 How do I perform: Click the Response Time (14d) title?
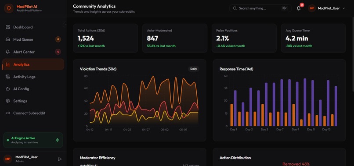[x=236, y=69]
